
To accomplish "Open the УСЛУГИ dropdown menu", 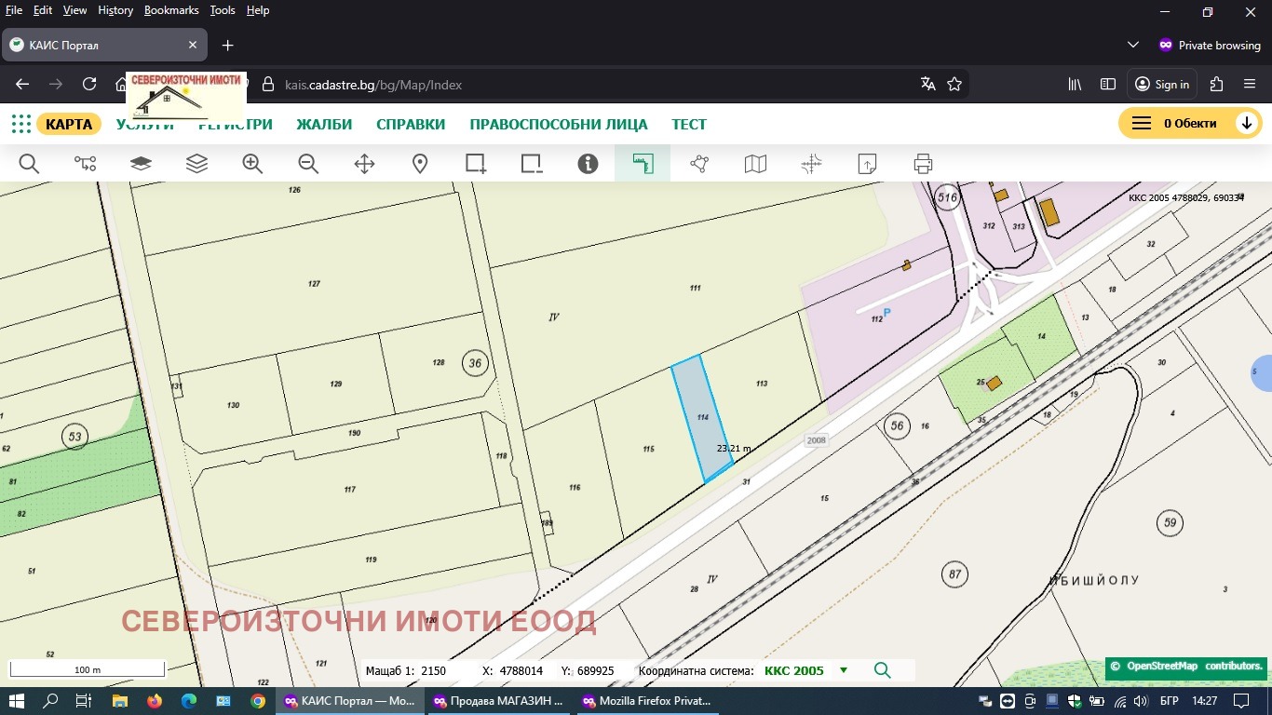I will point(146,124).
